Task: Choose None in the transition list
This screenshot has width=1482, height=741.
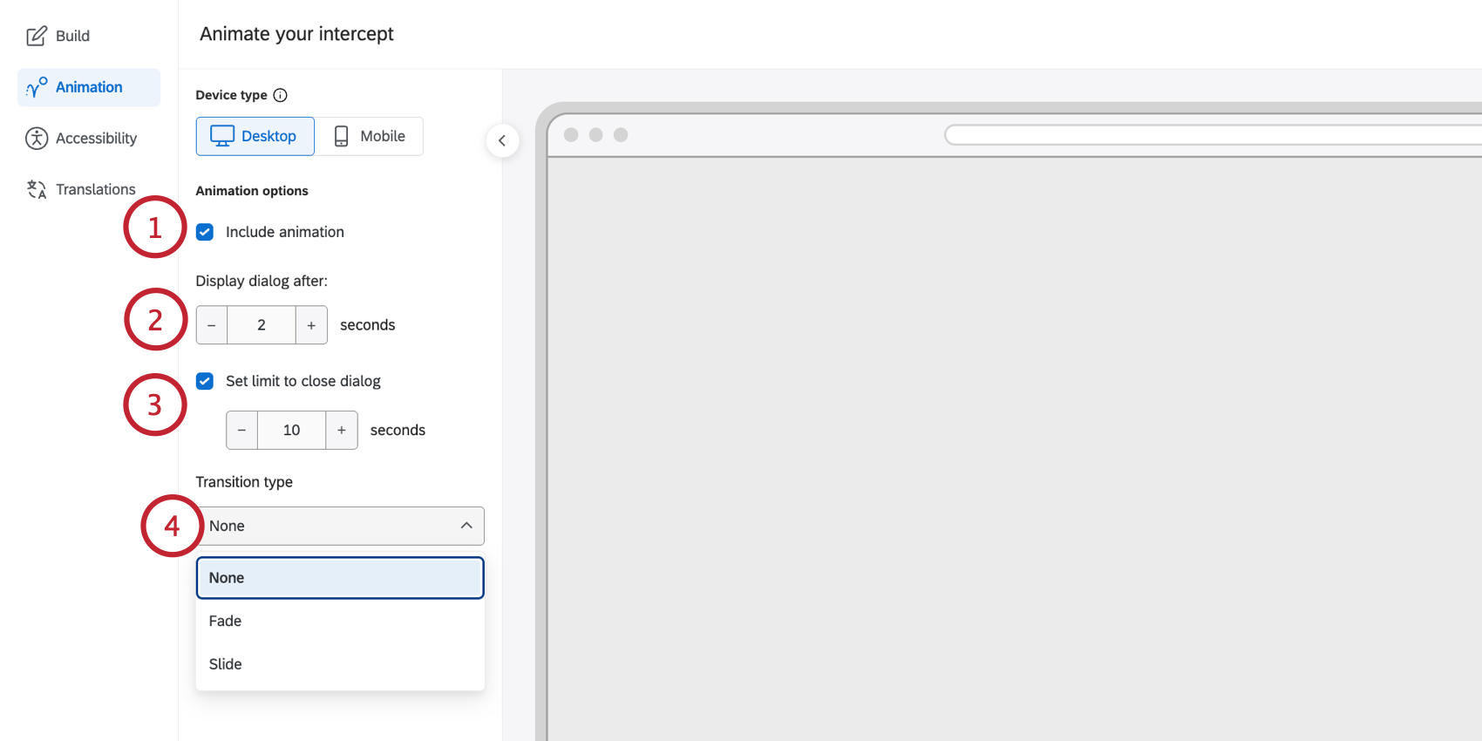Action: [x=340, y=578]
